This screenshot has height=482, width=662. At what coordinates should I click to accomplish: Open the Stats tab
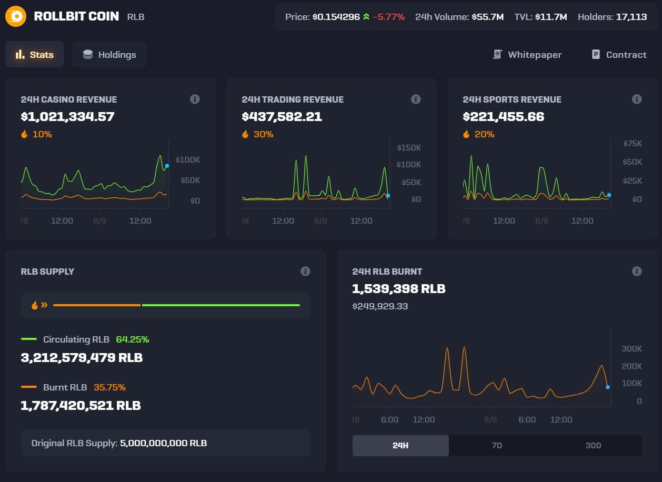click(34, 54)
